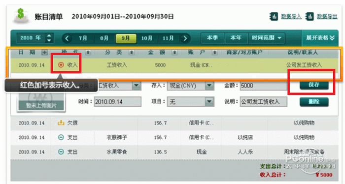Open the 工资收入 category dropdown
The height and width of the screenshot is (184, 345).
[137, 86]
